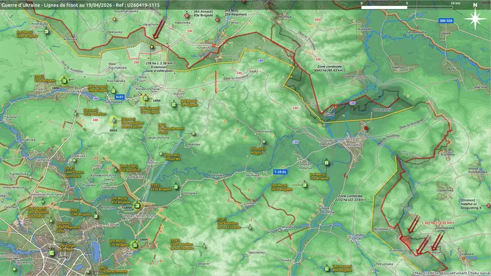This screenshot has height=276, width=491.
Task: Click the 'Kondratovka' village label
Action: coord(477,172)
